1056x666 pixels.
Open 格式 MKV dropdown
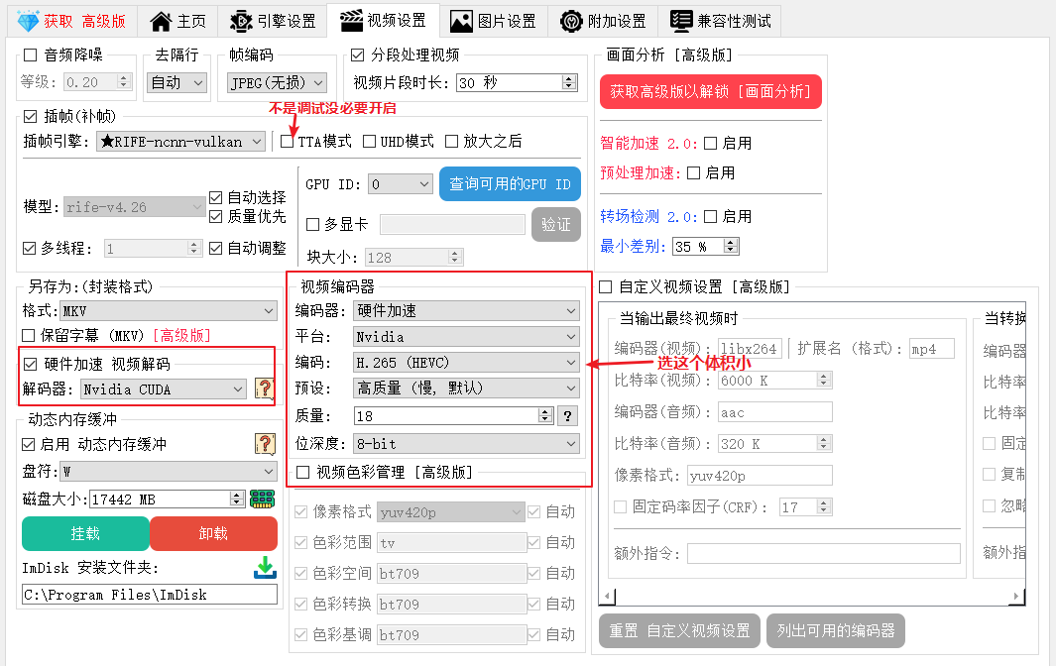click(169, 311)
